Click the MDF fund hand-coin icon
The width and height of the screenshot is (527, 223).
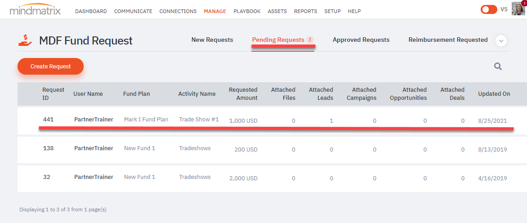25,40
